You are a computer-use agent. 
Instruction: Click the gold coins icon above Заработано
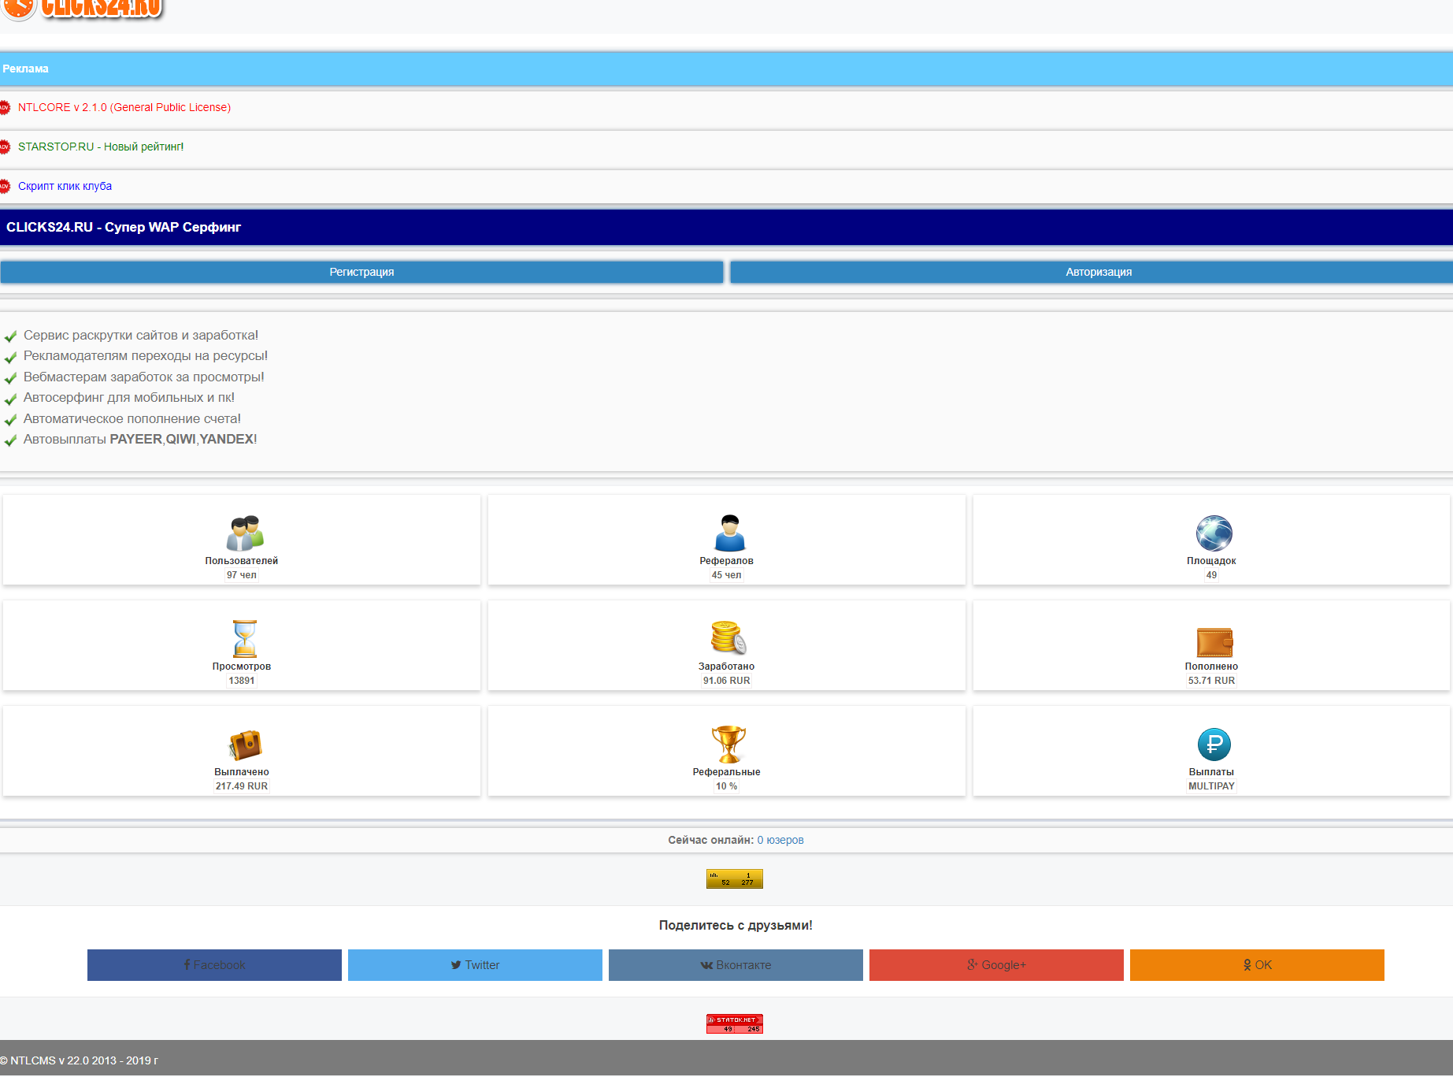pyautogui.click(x=728, y=638)
